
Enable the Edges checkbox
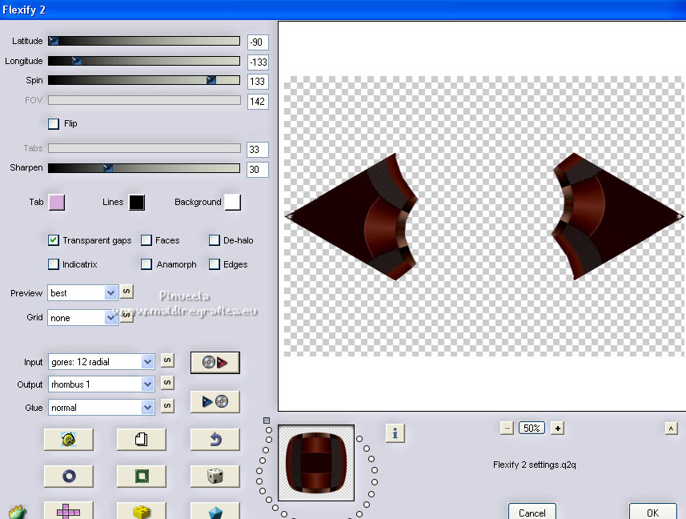click(x=215, y=264)
